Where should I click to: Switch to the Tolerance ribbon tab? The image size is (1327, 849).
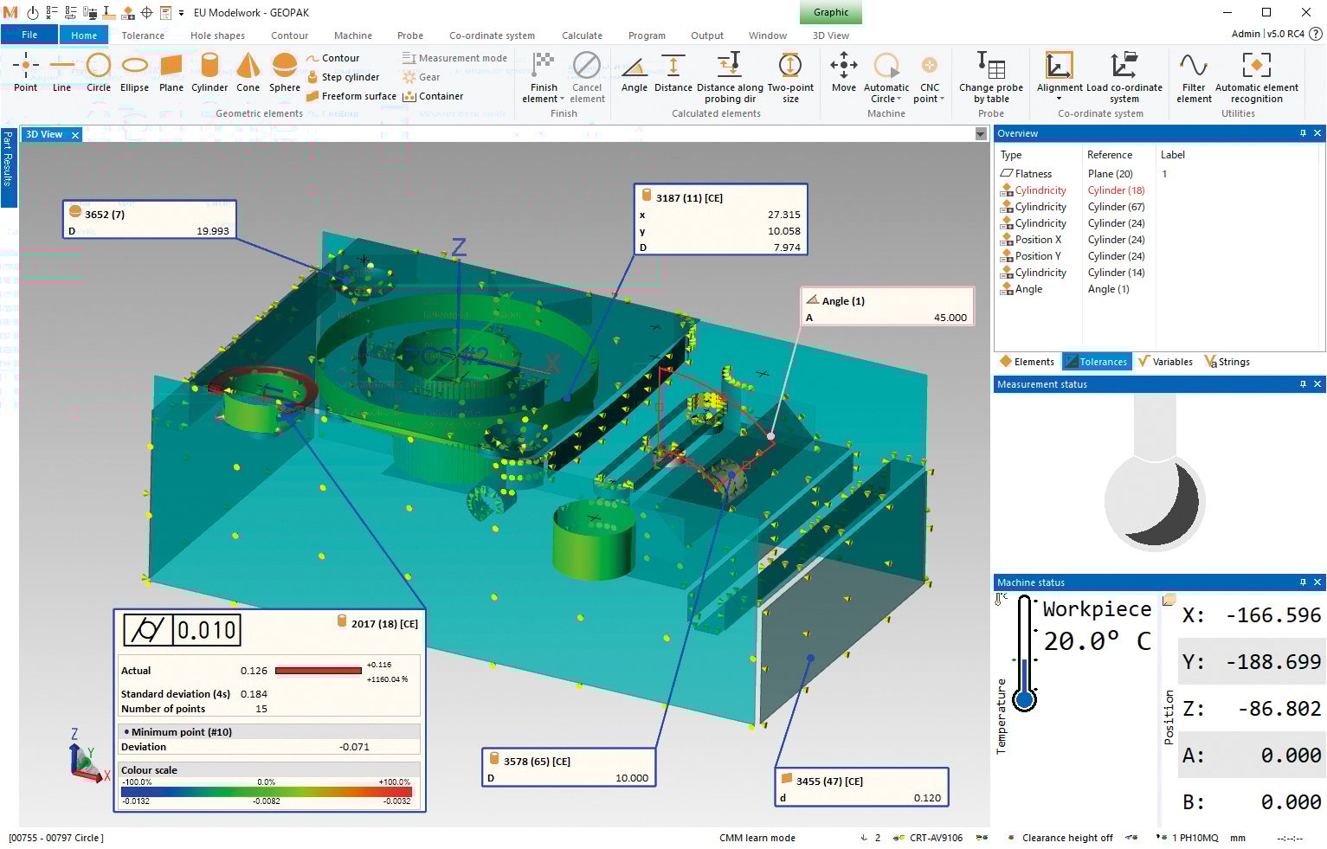click(x=142, y=35)
